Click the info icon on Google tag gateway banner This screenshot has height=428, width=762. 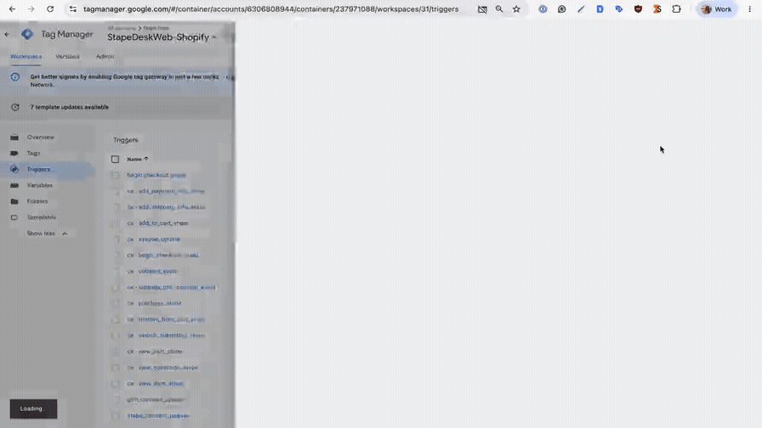15,76
